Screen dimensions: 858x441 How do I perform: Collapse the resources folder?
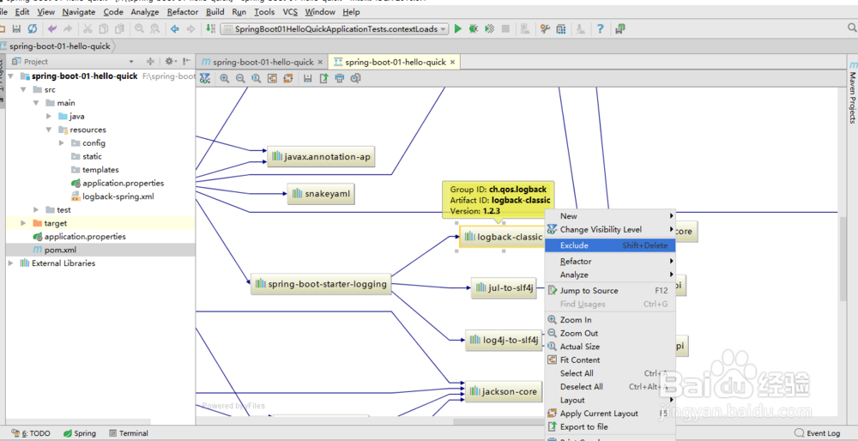click(49, 130)
